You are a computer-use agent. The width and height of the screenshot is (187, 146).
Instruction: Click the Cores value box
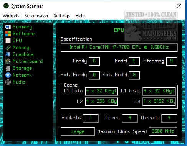coord(130,118)
